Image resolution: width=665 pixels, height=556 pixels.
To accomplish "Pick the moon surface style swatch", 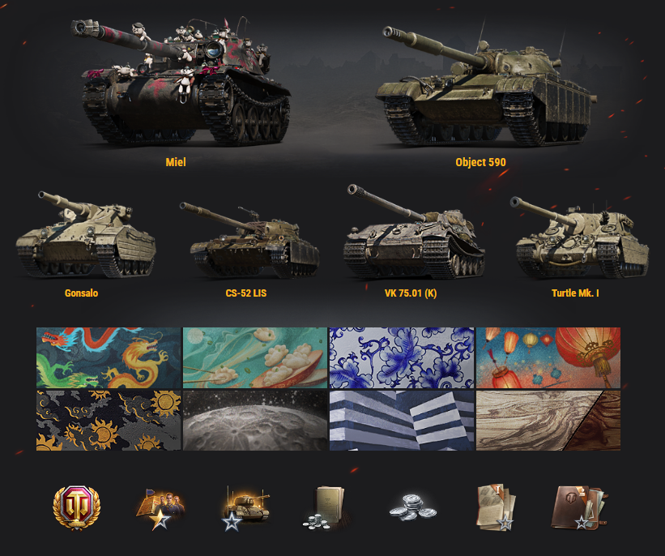I will point(255,420).
